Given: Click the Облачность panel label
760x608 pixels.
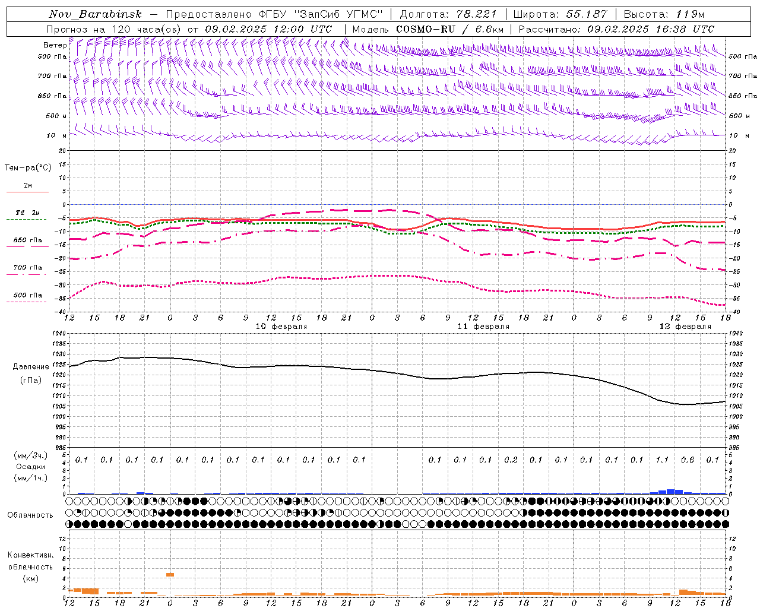Looking at the screenshot, I should click(30, 515).
